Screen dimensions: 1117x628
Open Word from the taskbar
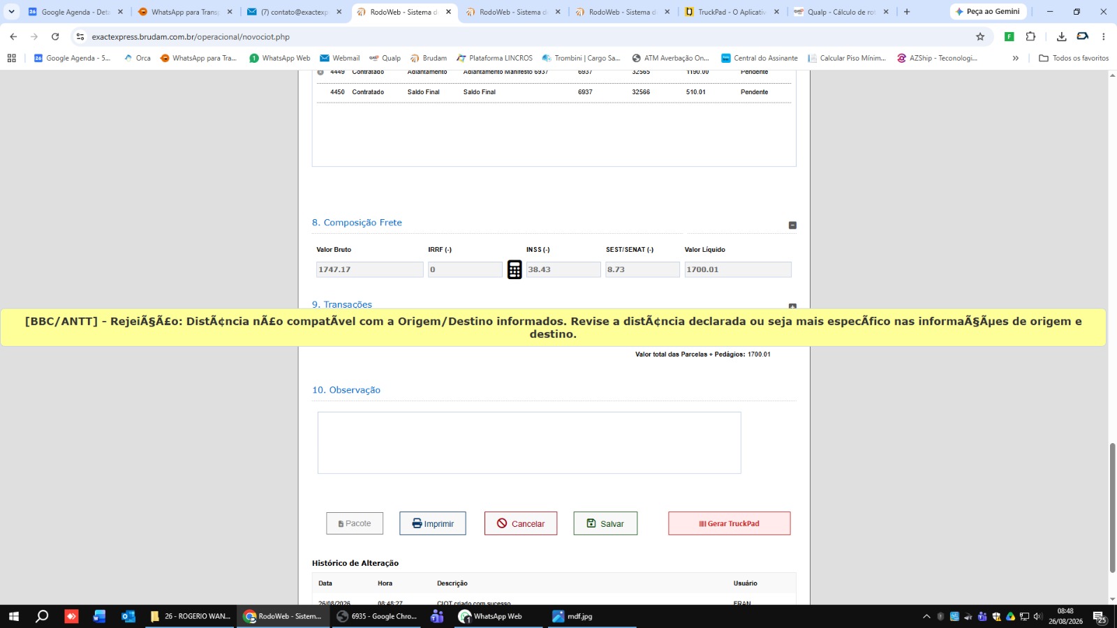[99, 616]
